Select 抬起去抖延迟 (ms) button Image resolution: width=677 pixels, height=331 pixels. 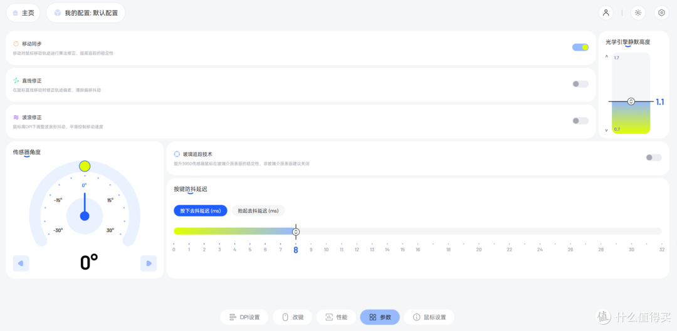click(x=258, y=211)
